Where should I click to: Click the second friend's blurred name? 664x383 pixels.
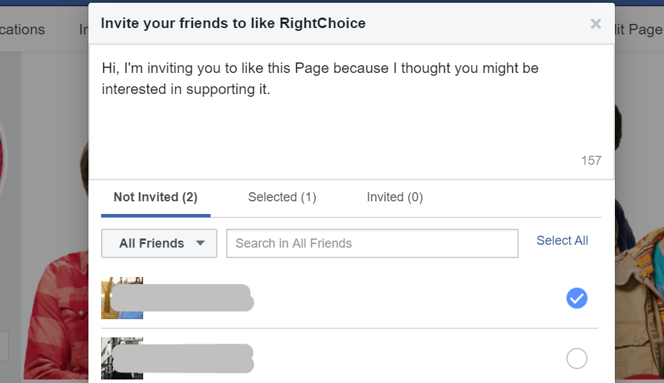[182, 358]
